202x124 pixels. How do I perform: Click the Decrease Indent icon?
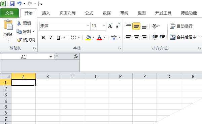point(155,37)
